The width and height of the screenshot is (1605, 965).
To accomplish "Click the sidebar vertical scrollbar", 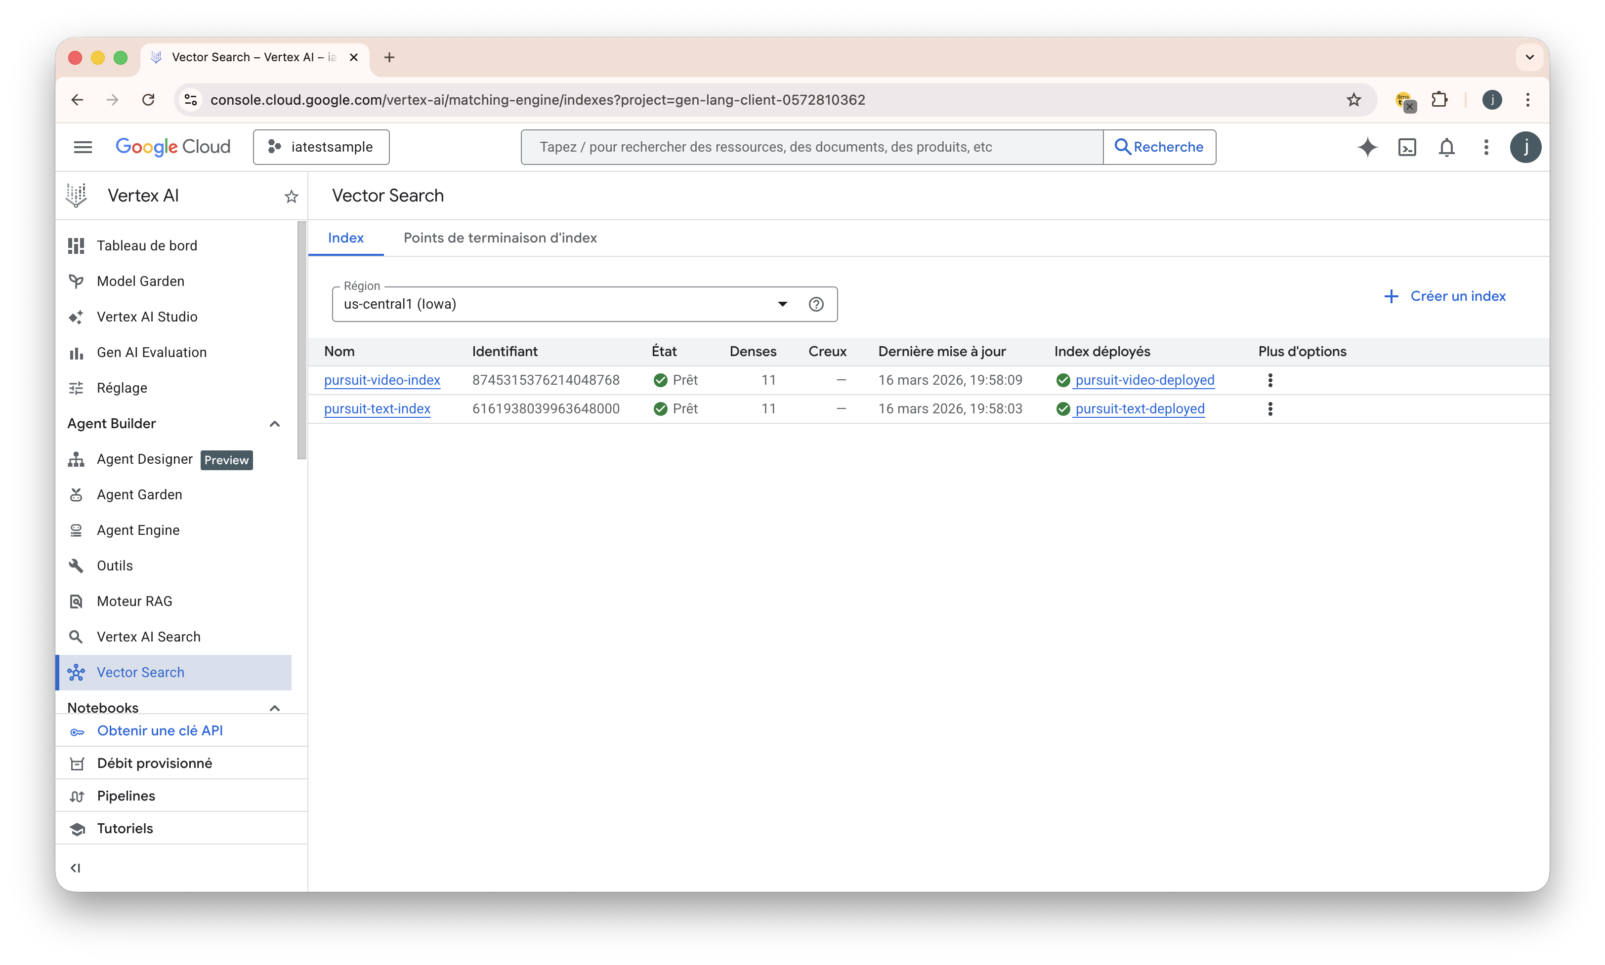I will point(301,341).
